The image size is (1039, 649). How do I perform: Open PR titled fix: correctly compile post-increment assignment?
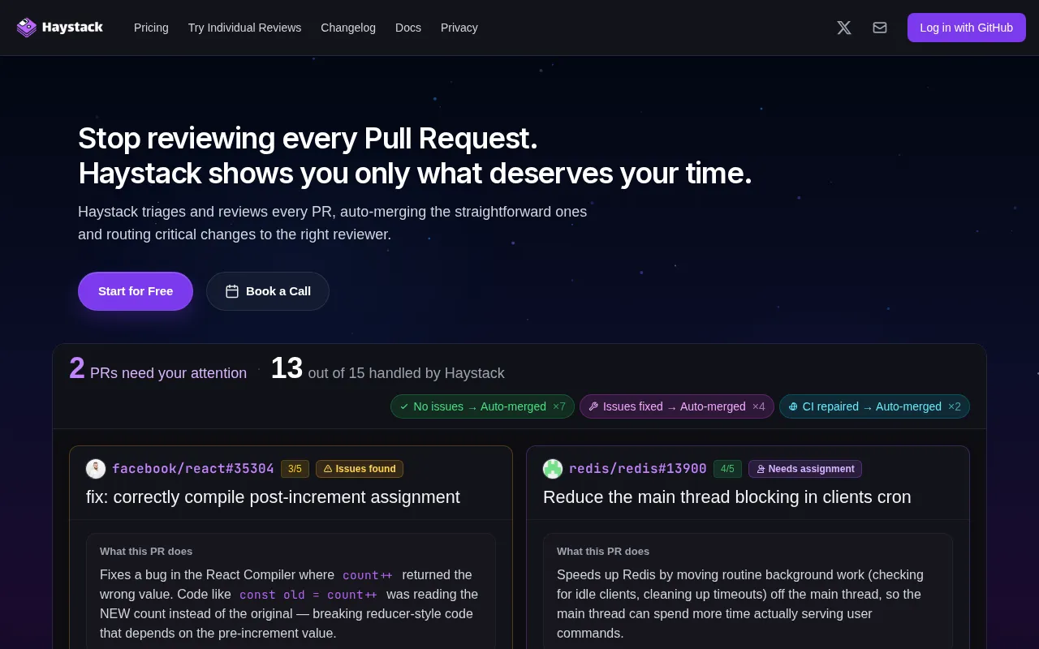point(273,496)
